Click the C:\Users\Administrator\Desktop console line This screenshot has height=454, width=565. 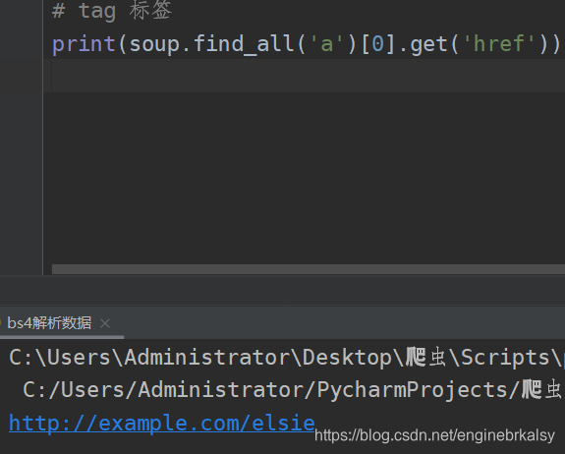coord(287,358)
